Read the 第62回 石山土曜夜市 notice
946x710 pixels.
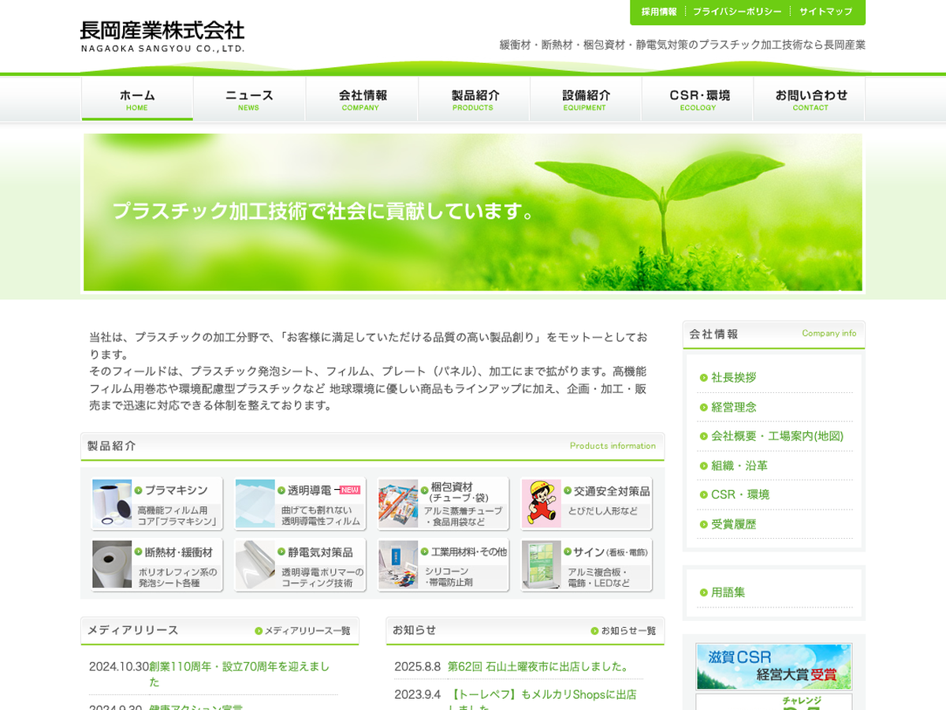540,667
